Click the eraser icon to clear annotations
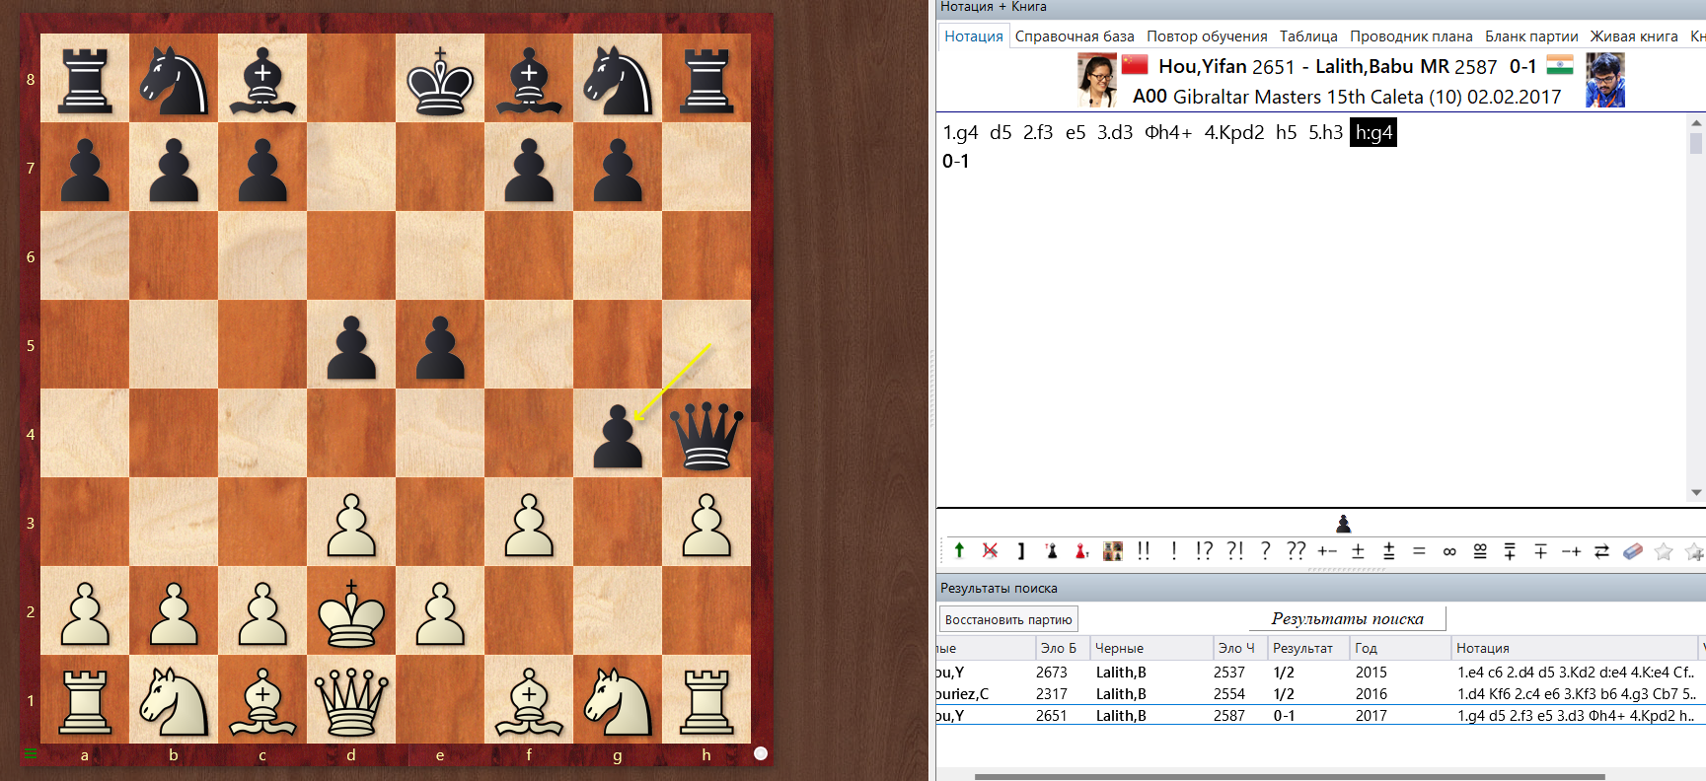The height and width of the screenshot is (781, 1706). point(1633,551)
